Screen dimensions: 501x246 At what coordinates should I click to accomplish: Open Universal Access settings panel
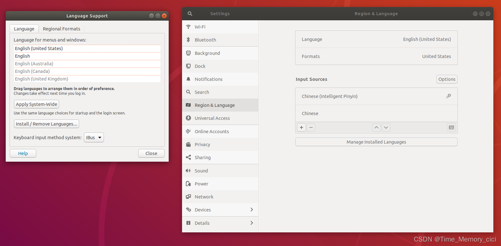tap(220, 118)
